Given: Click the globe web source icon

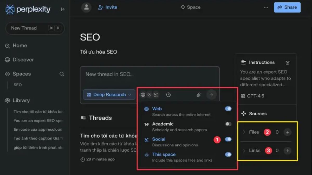Looking at the screenshot, I should coord(143,95).
